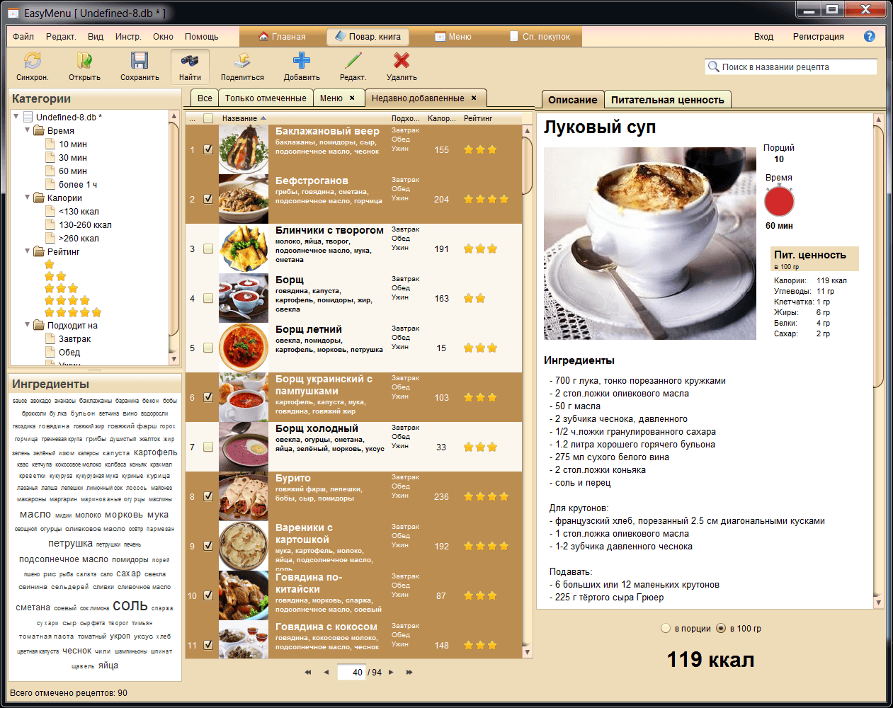Filter by four-star rating
893x708 pixels.
click(67, 301)
